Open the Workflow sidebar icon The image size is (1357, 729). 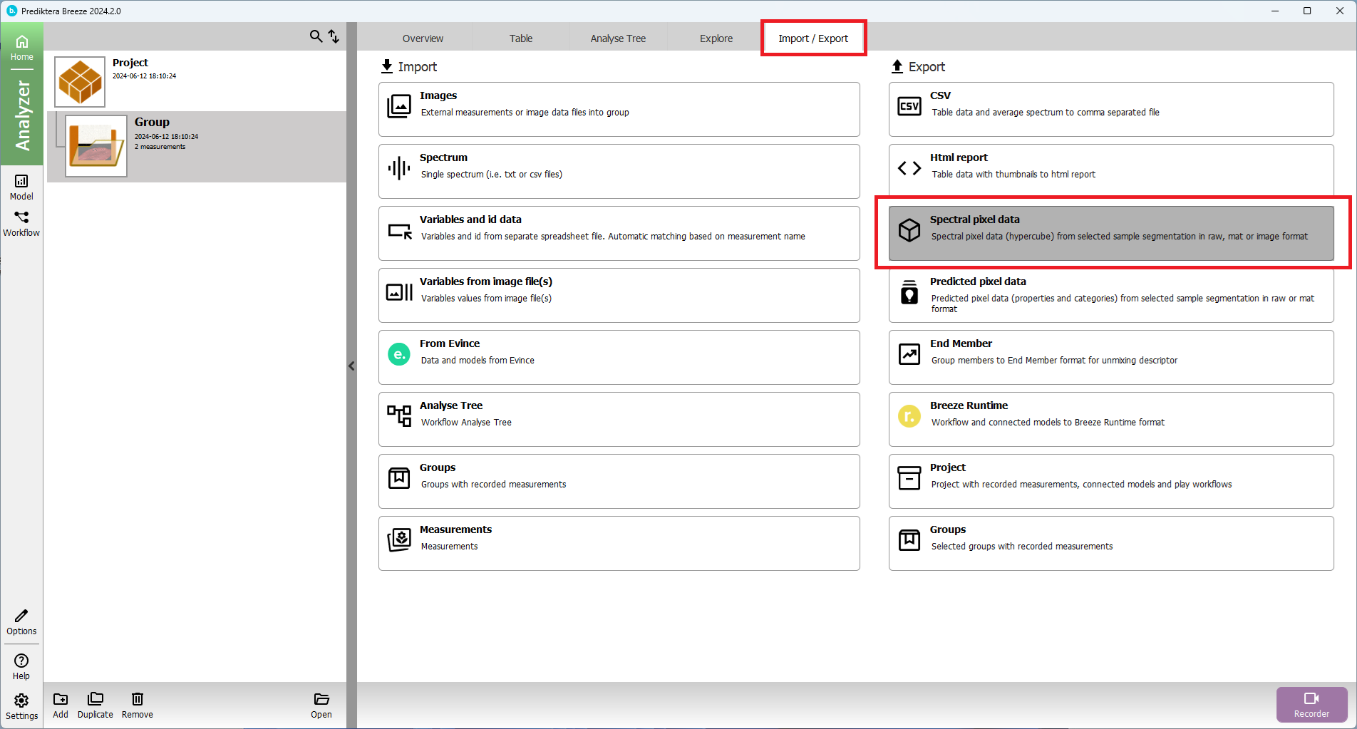(x=21, y=223)
